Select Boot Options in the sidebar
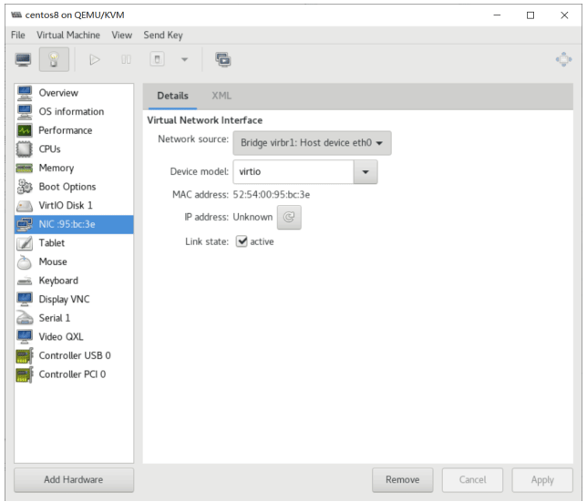Viewport: 587px width, 502px height. point(67,187)
